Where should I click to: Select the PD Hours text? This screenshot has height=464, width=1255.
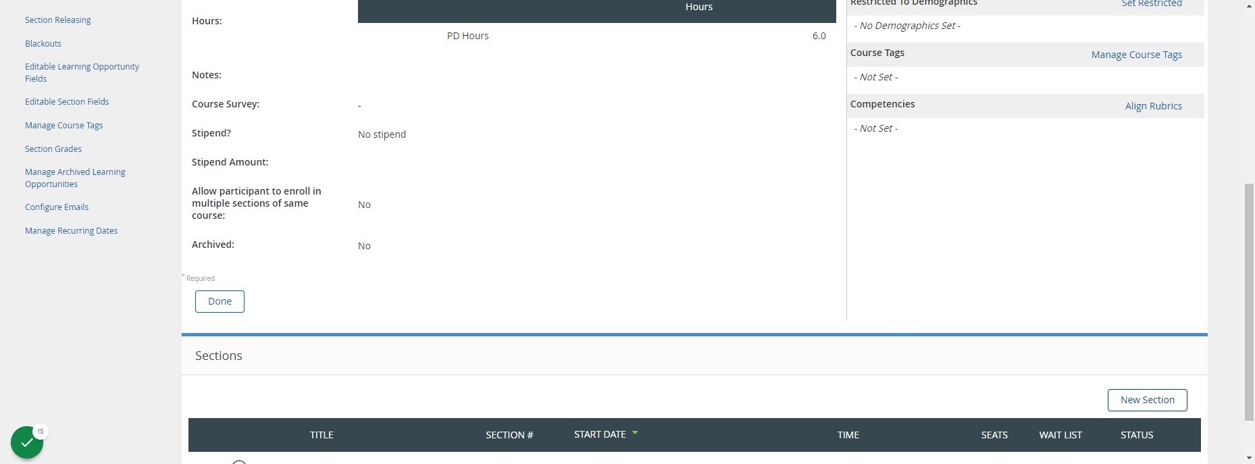(x=467, y=36)
